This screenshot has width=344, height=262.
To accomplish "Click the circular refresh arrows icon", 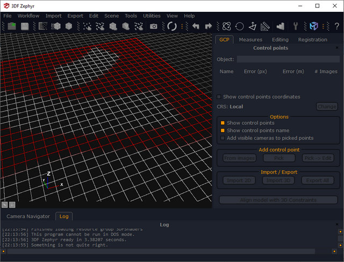I will tap(172, 26).
